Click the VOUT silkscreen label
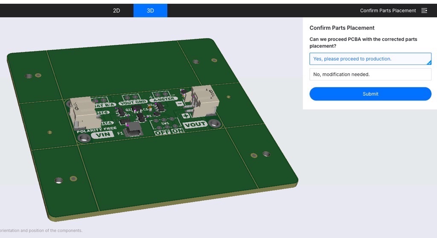This screenshot has width=437, height=238. [195, 124]
